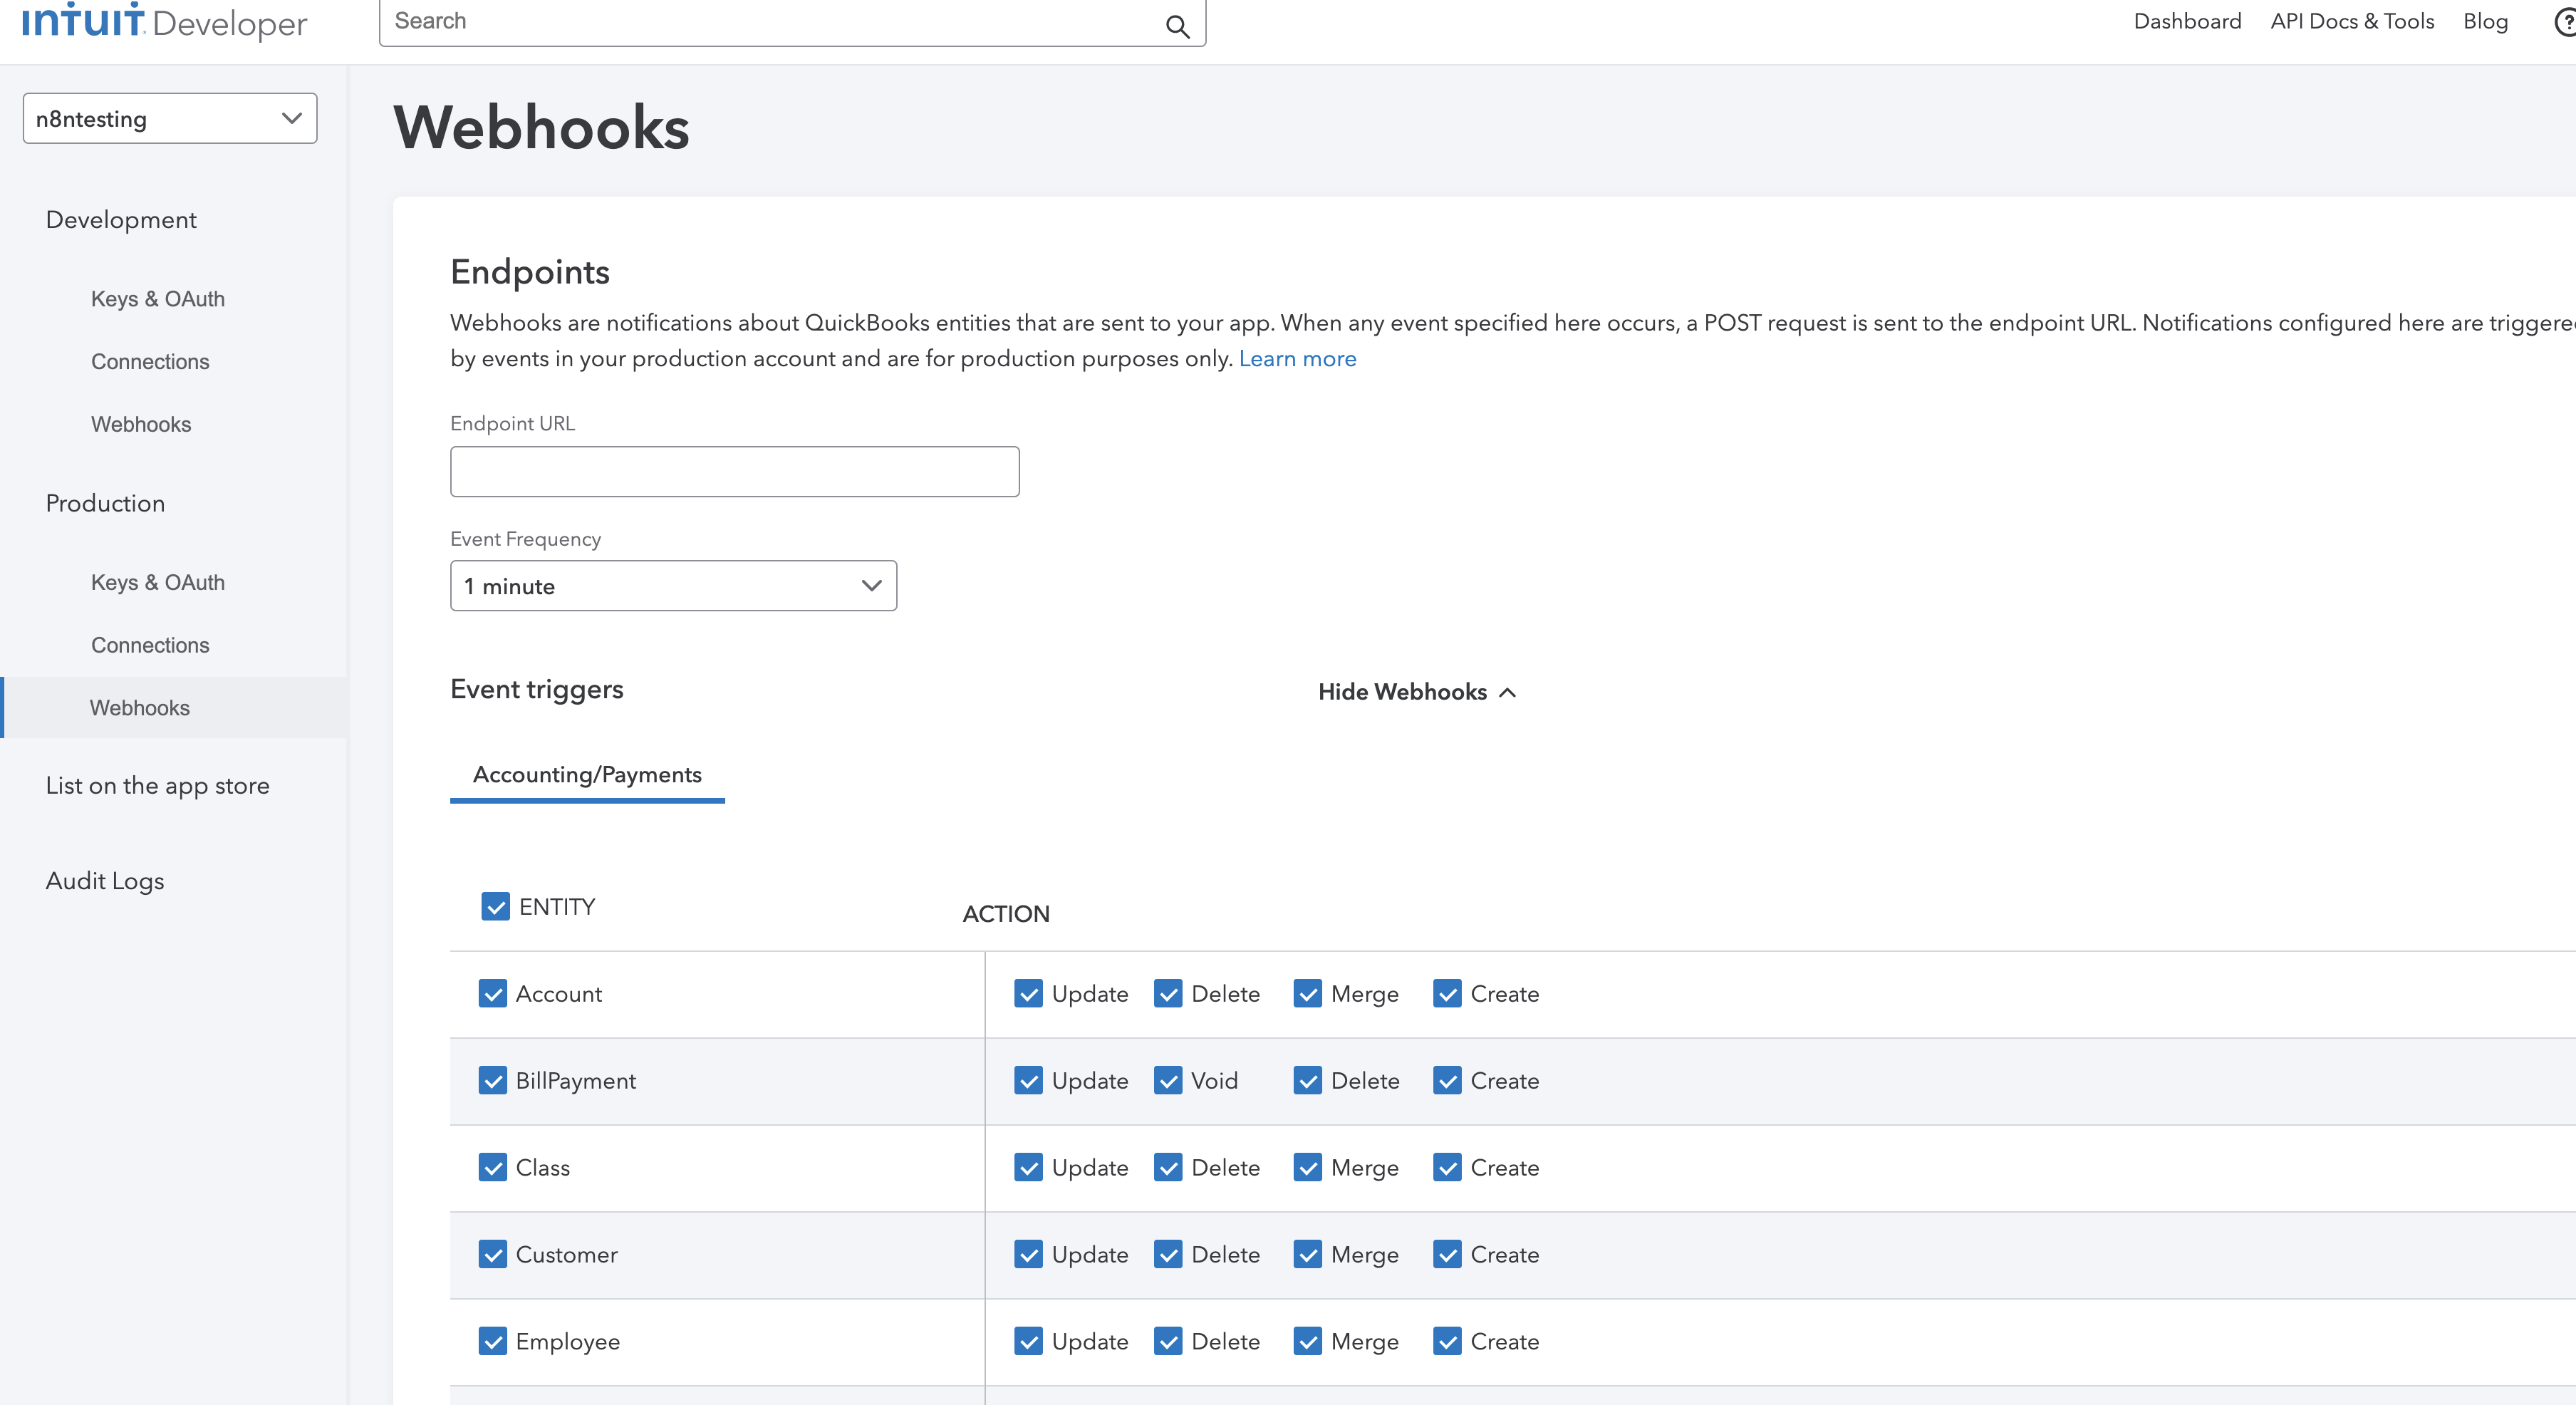Uncheck the ENTITY select-all checkbox
Viewport: 2576px width, 1405px height.
coord(495,906)
